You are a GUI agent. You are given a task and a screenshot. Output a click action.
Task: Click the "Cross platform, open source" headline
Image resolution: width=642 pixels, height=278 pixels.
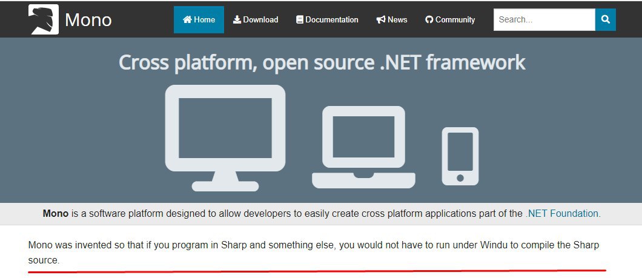322,62
